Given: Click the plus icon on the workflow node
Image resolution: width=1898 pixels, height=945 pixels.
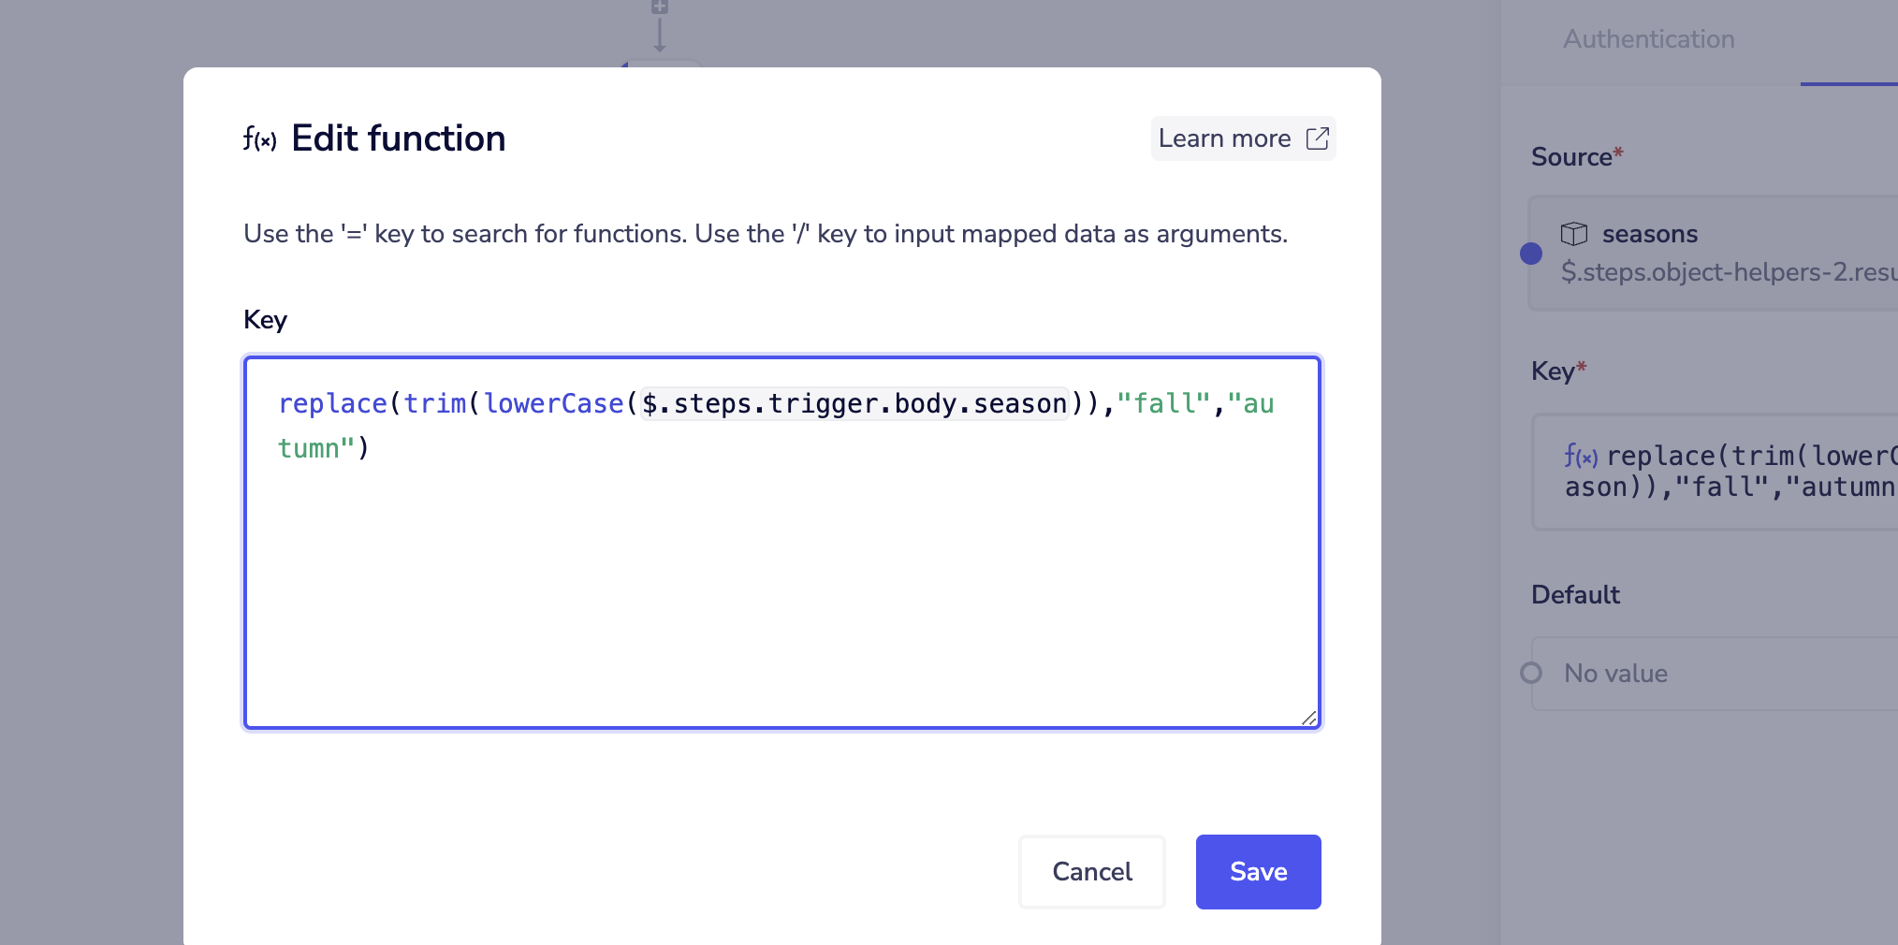Looking at the screenshot, I should point(660,7).
